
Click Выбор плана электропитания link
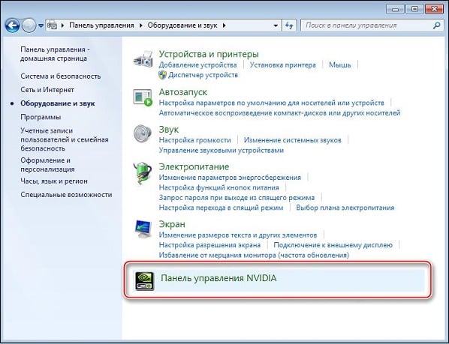[345, 208]
